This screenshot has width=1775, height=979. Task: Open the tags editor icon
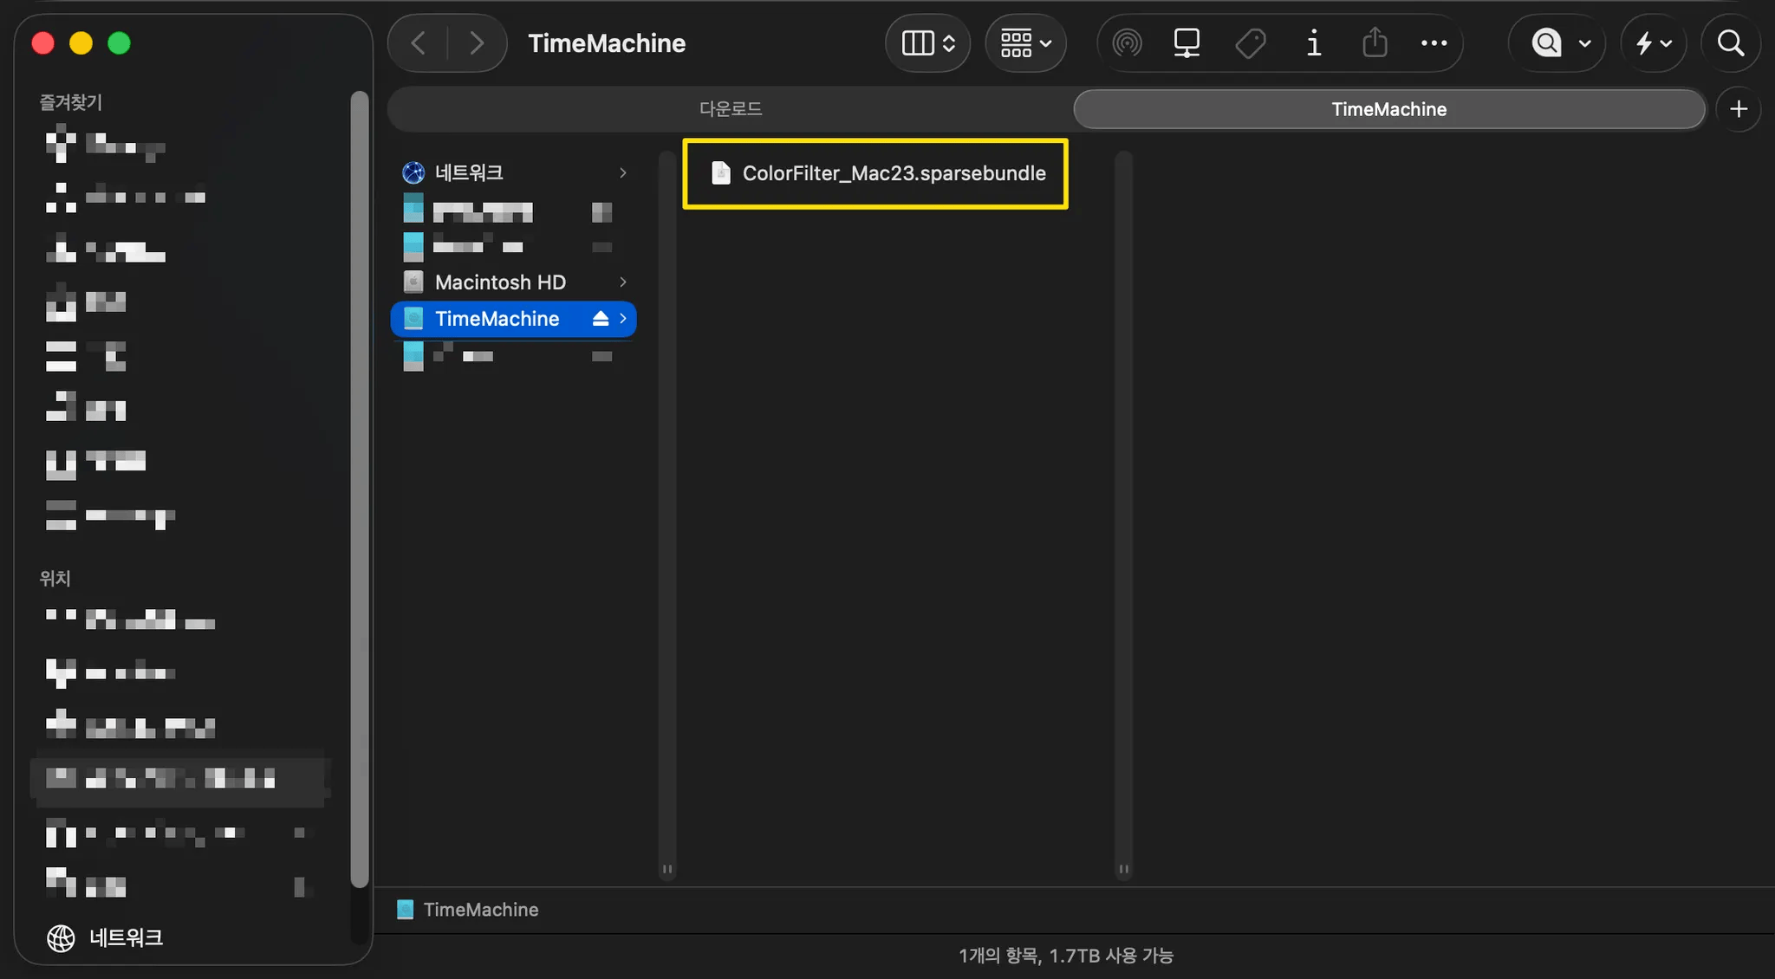click(x=1250, y=42)
